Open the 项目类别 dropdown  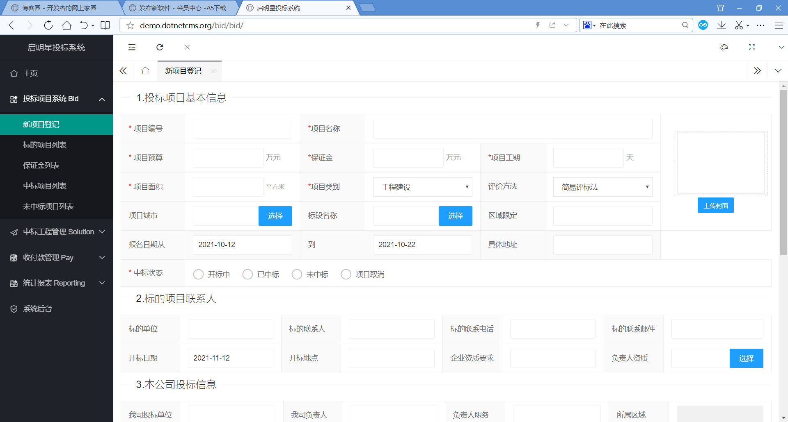[x=422, y=187]
